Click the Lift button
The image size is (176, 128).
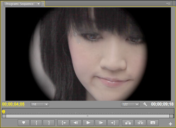pos(128,123)
